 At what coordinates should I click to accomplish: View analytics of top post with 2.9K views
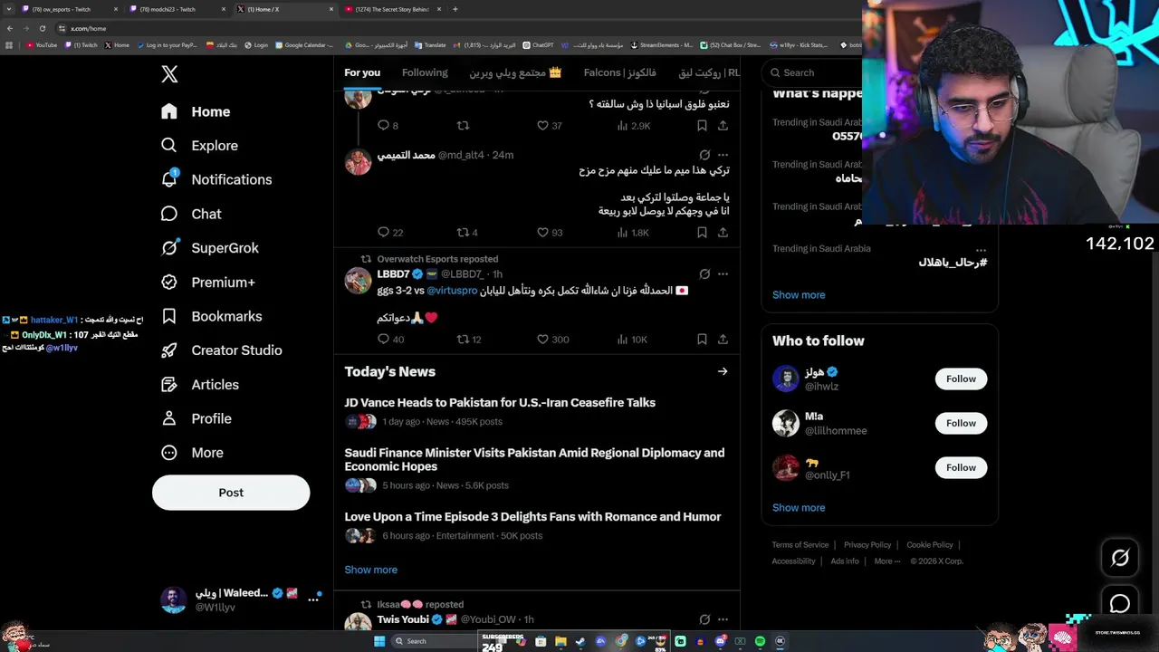click(x=633, y=126)
